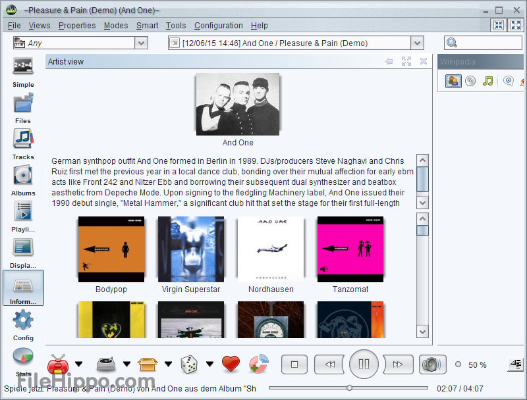527x400 pixels.
Task: Click the biography scrollbar up arrow
Action: tap(422, 160)
